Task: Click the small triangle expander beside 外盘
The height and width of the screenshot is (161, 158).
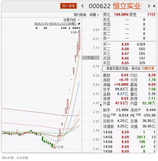Action: [x=101, y=105]
